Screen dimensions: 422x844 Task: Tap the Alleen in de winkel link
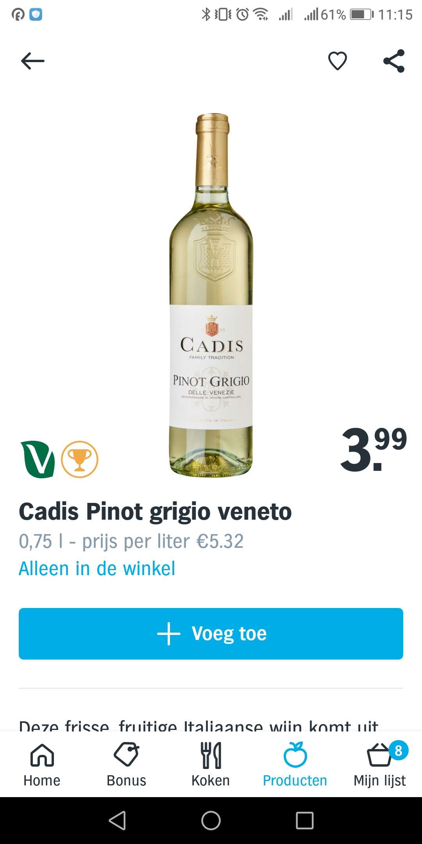click(97, 569)
